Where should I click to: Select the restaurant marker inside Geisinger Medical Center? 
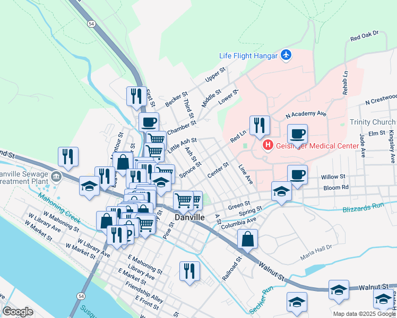click(260, 127)
